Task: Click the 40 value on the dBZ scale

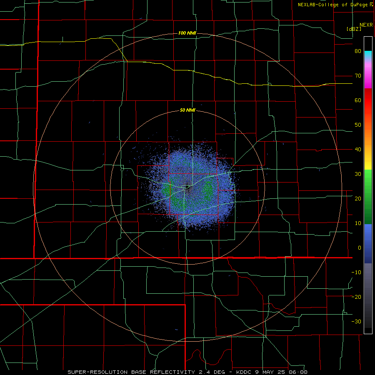Action: tap(358, 150)
